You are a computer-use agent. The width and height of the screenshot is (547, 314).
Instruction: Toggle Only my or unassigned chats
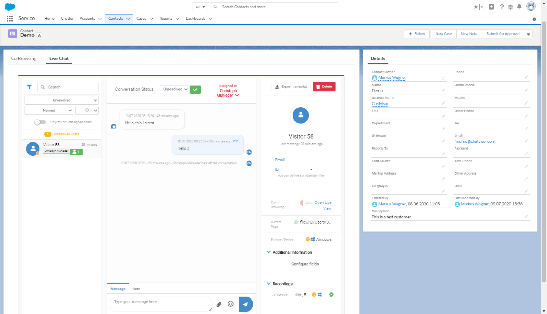tap(40, 122)
